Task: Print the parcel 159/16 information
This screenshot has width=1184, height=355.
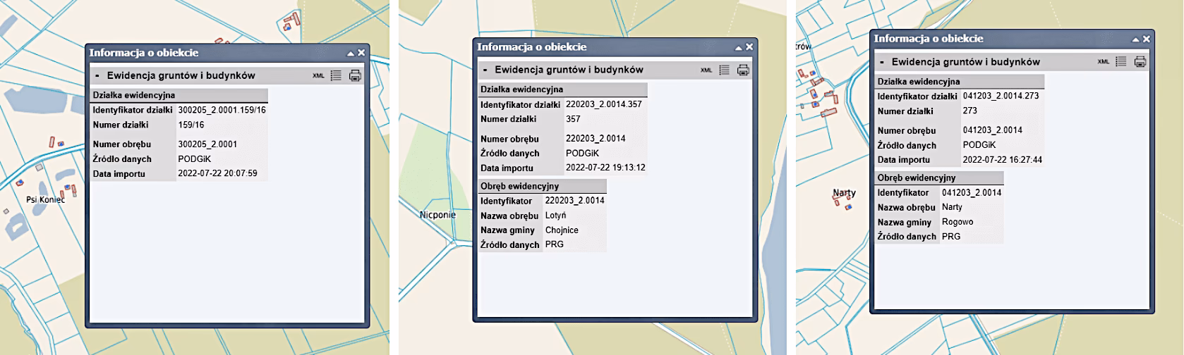Action: [355, 75]
